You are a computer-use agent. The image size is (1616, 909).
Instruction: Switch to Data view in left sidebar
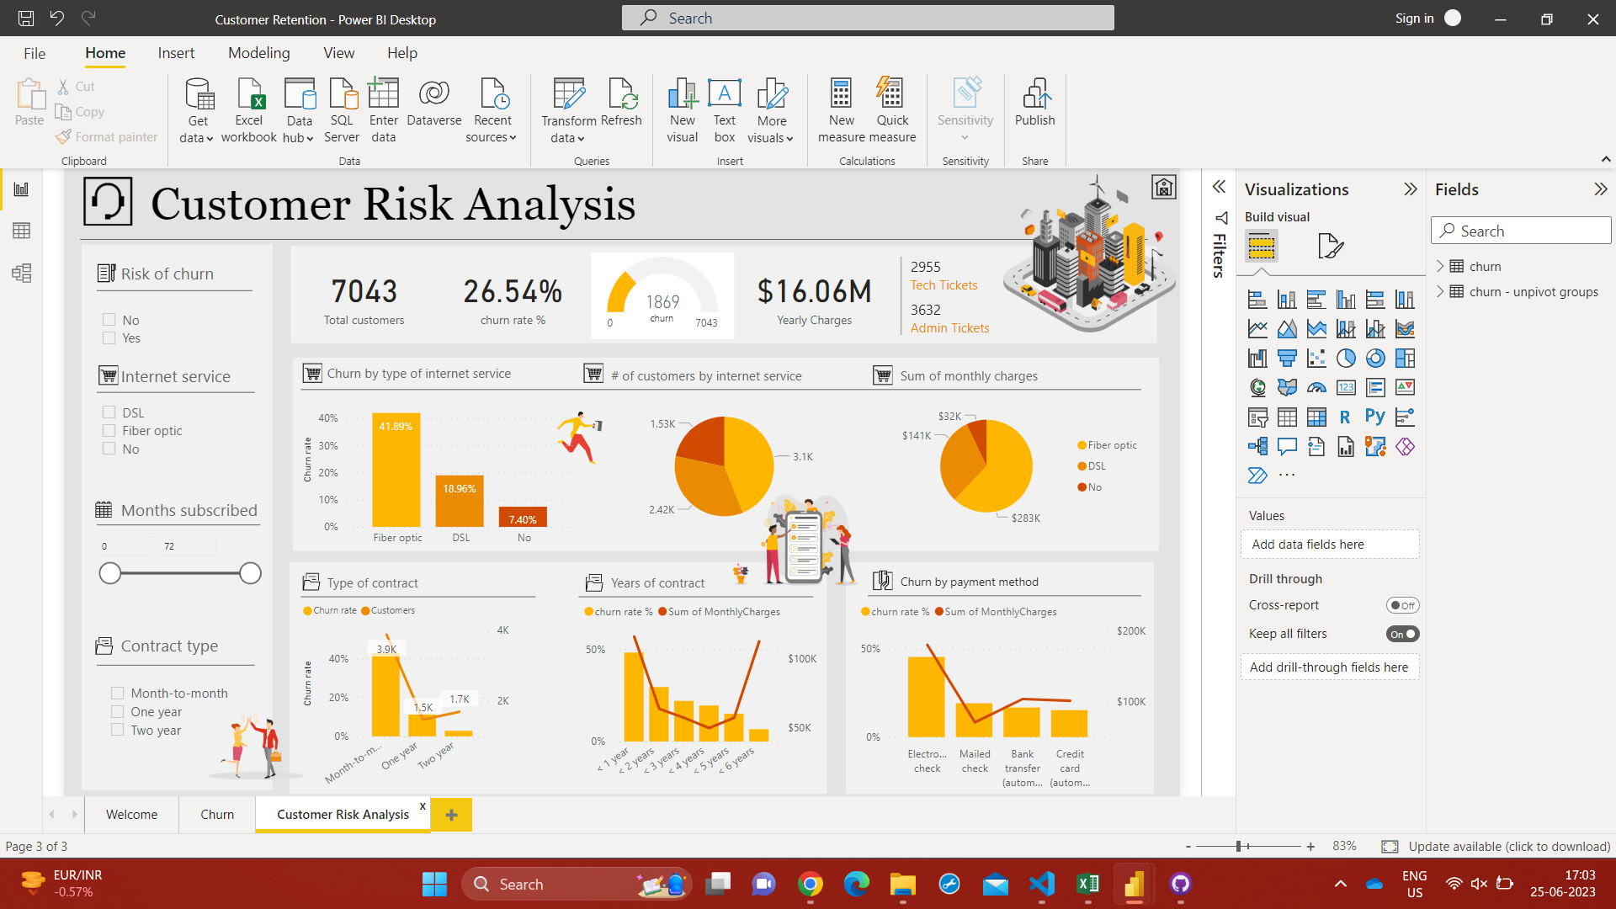pyautogui.click(x=21, y=231)
